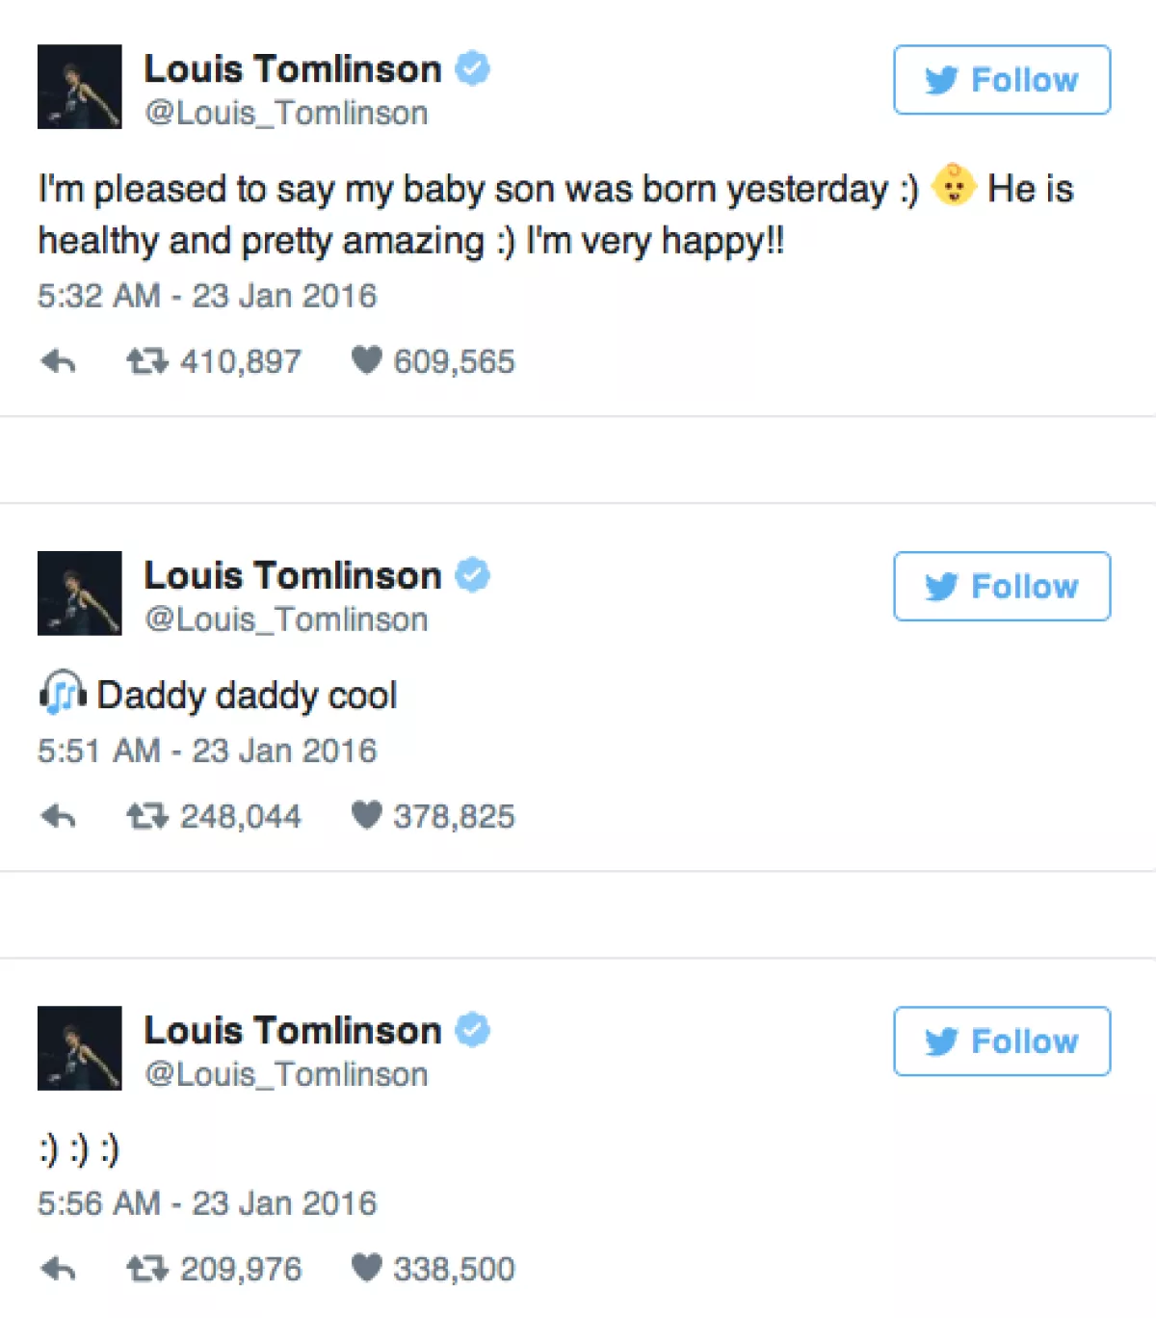Reply to the smiley faces tweet
The height and width of the screenshot is (1318, 1156).
[x=59, y=1270]
